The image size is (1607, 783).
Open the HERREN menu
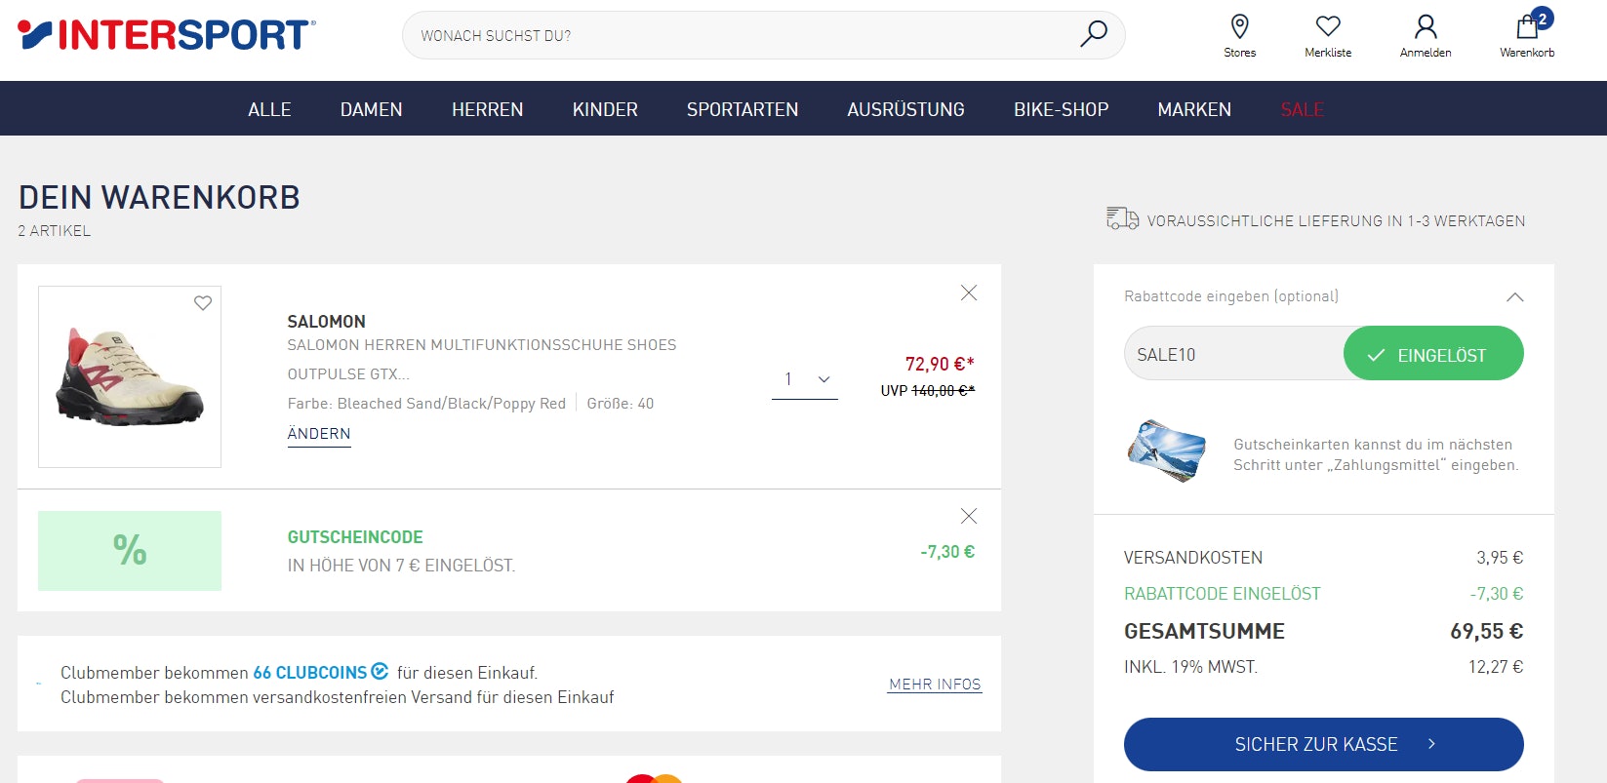(x=488, y=109)
